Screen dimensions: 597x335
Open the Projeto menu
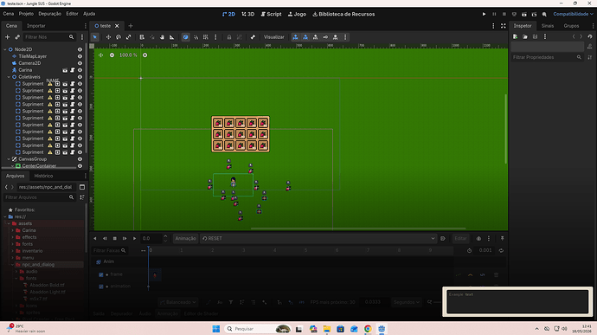(26, 14)
